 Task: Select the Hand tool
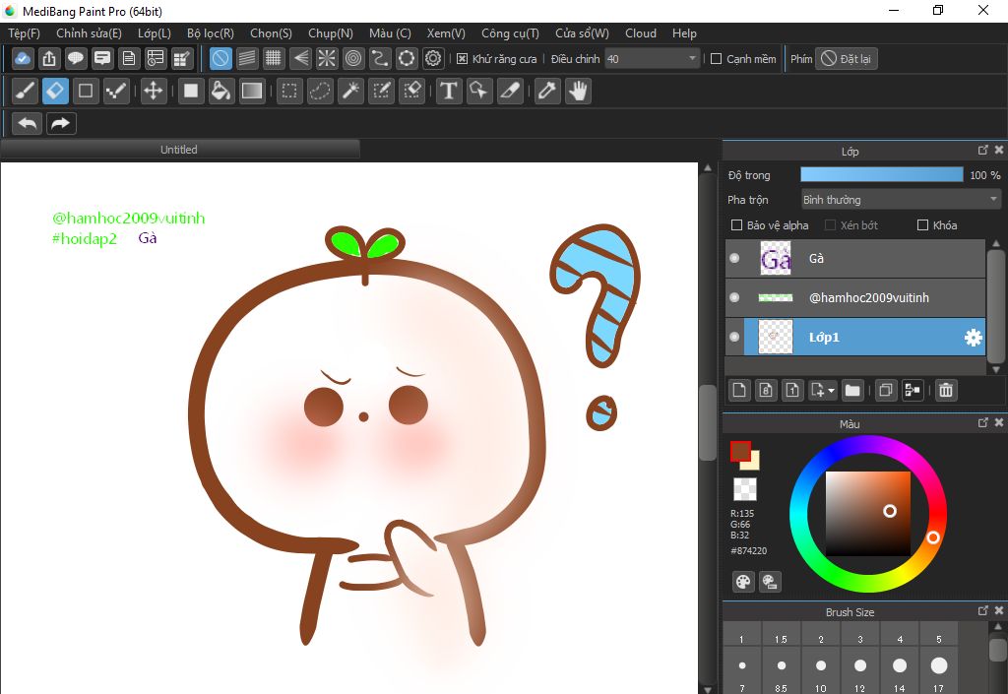tap(578, 92)
